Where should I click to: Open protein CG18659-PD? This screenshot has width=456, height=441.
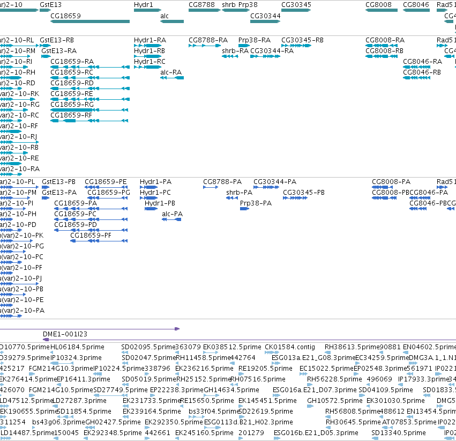tap(76, 225)
